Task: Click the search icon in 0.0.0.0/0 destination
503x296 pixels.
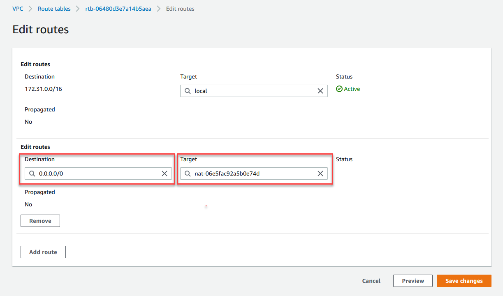Action: point(32,173)
